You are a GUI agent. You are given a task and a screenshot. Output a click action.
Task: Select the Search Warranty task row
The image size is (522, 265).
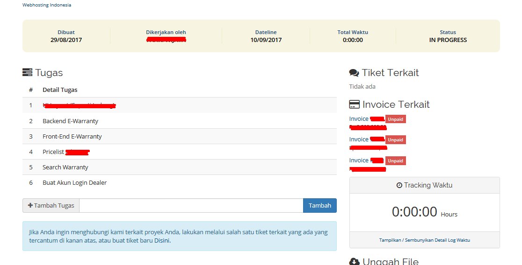[65, 167]
